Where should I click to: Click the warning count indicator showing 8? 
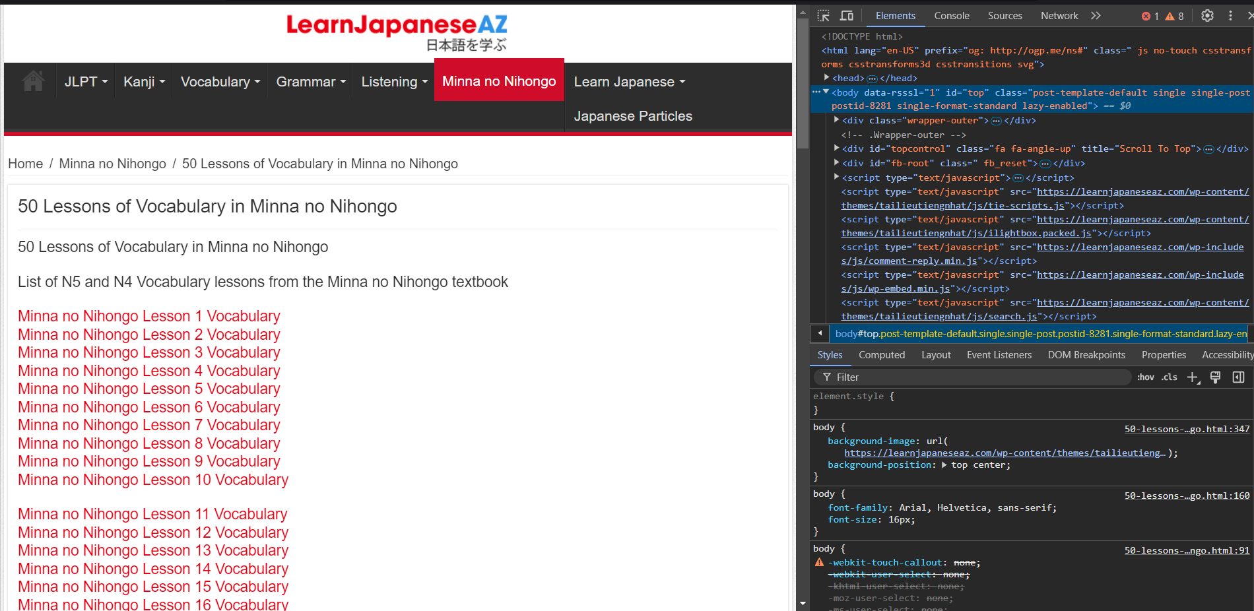1175,16
